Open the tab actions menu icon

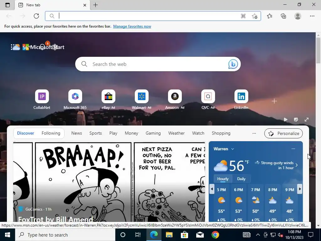[8, 5]
